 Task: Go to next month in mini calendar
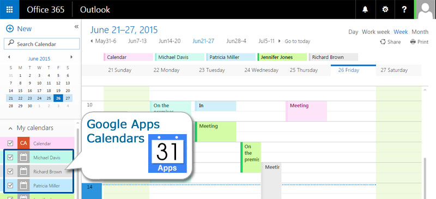pyautogui.click(x=71, y=57)
